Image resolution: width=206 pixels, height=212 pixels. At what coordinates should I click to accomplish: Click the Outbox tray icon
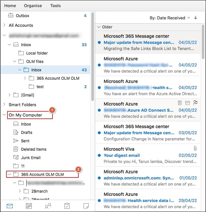click(x=11, y=15)
